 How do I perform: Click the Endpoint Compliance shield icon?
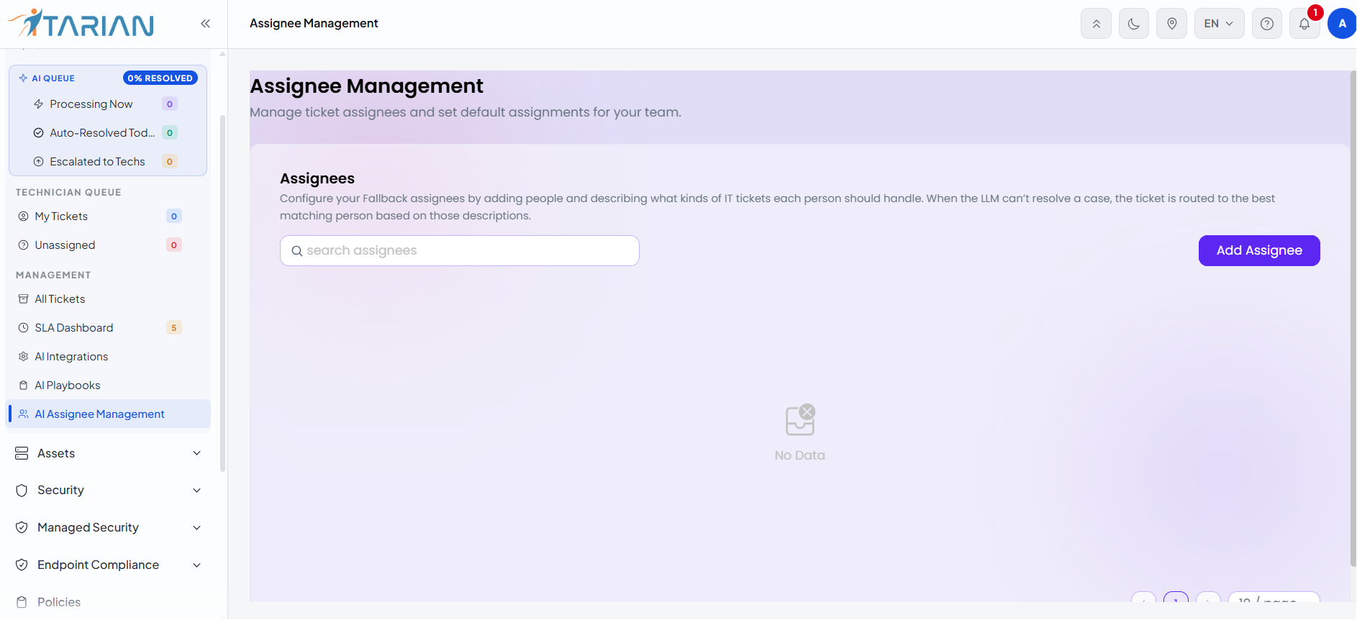click(x=22, y=565)
